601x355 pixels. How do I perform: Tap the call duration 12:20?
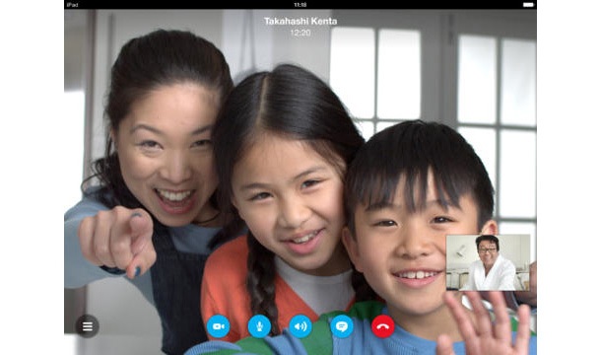(x=300, y=33)
